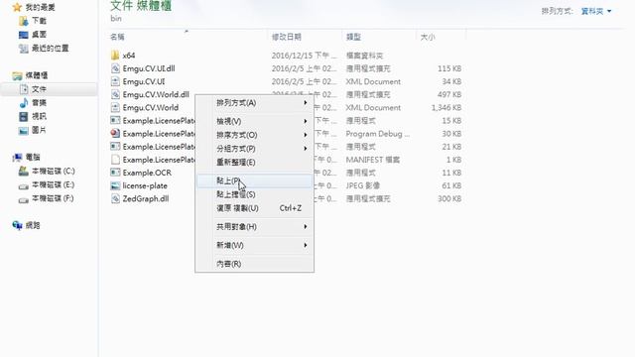The width and height of the screenshot is (635, 357).
Task: Select the 桌面 sidebar label
Action: [39, 35]
